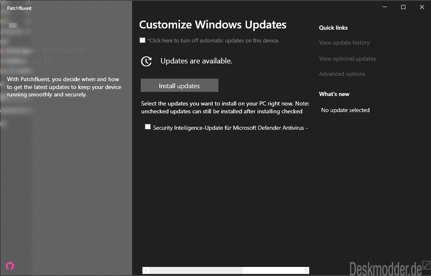Click the 'No update selected' text

coord(345,110)
